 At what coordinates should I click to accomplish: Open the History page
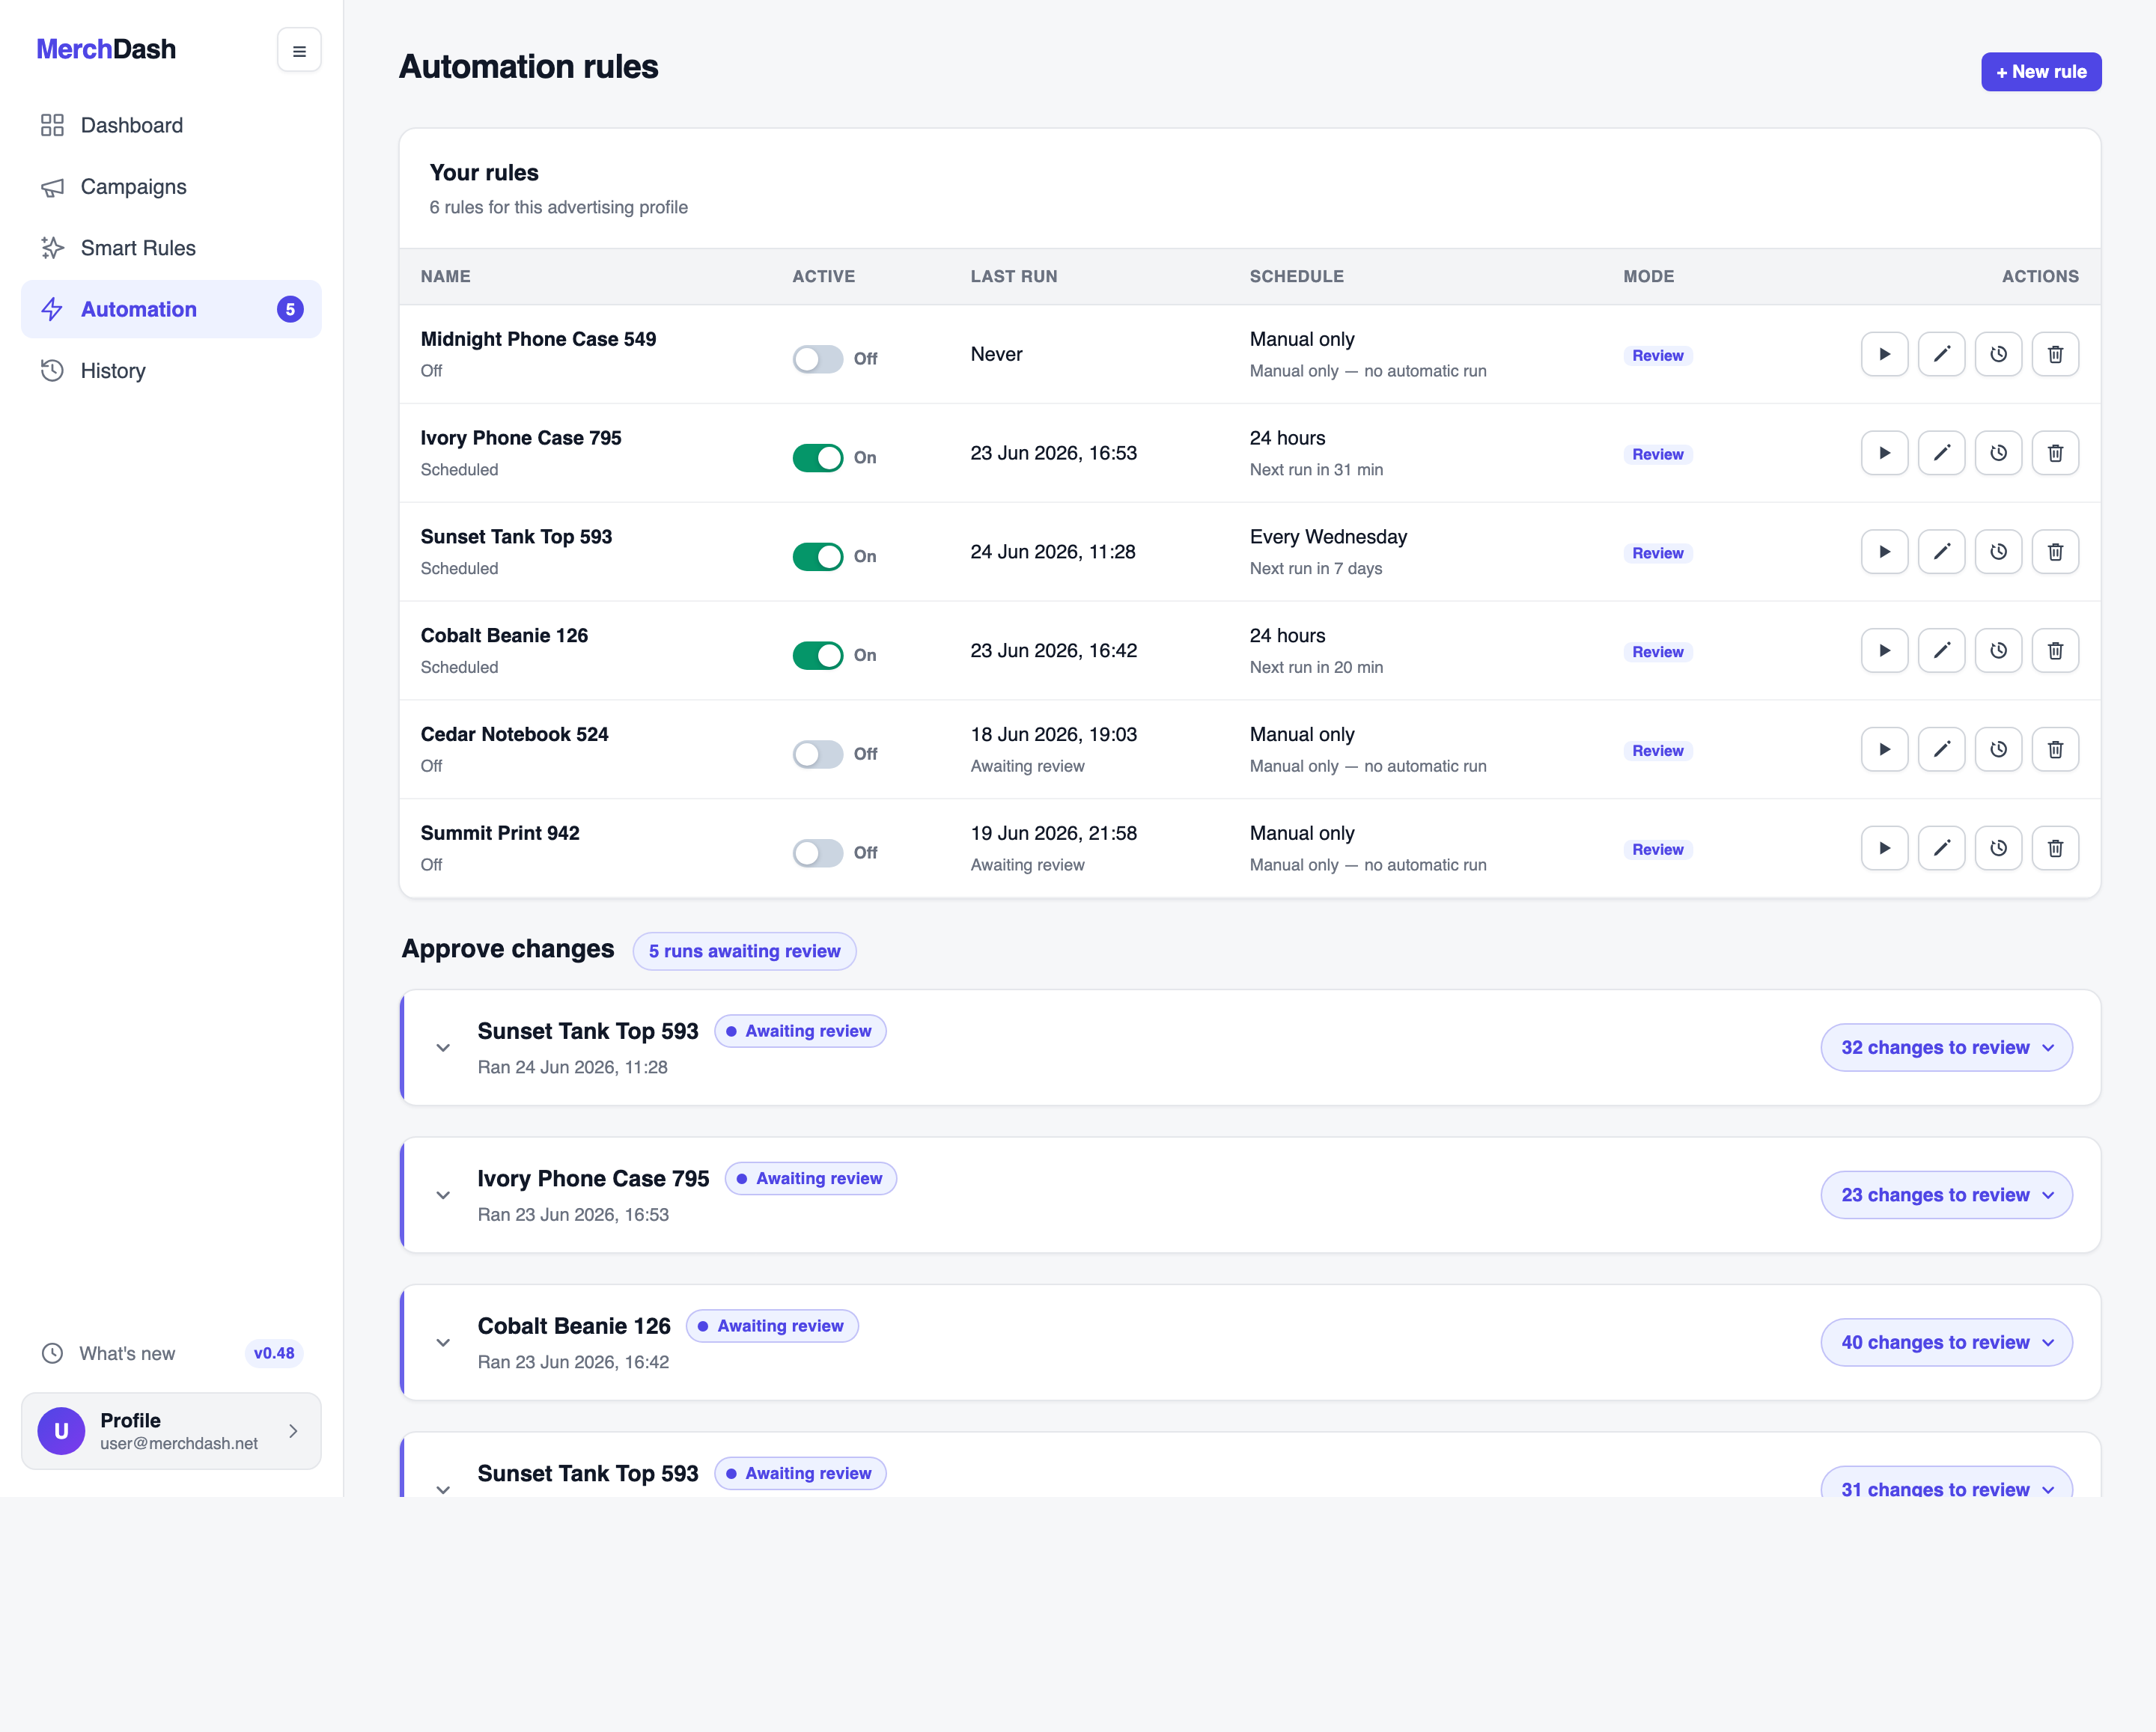pyautogui.click(x=171, y=371)
